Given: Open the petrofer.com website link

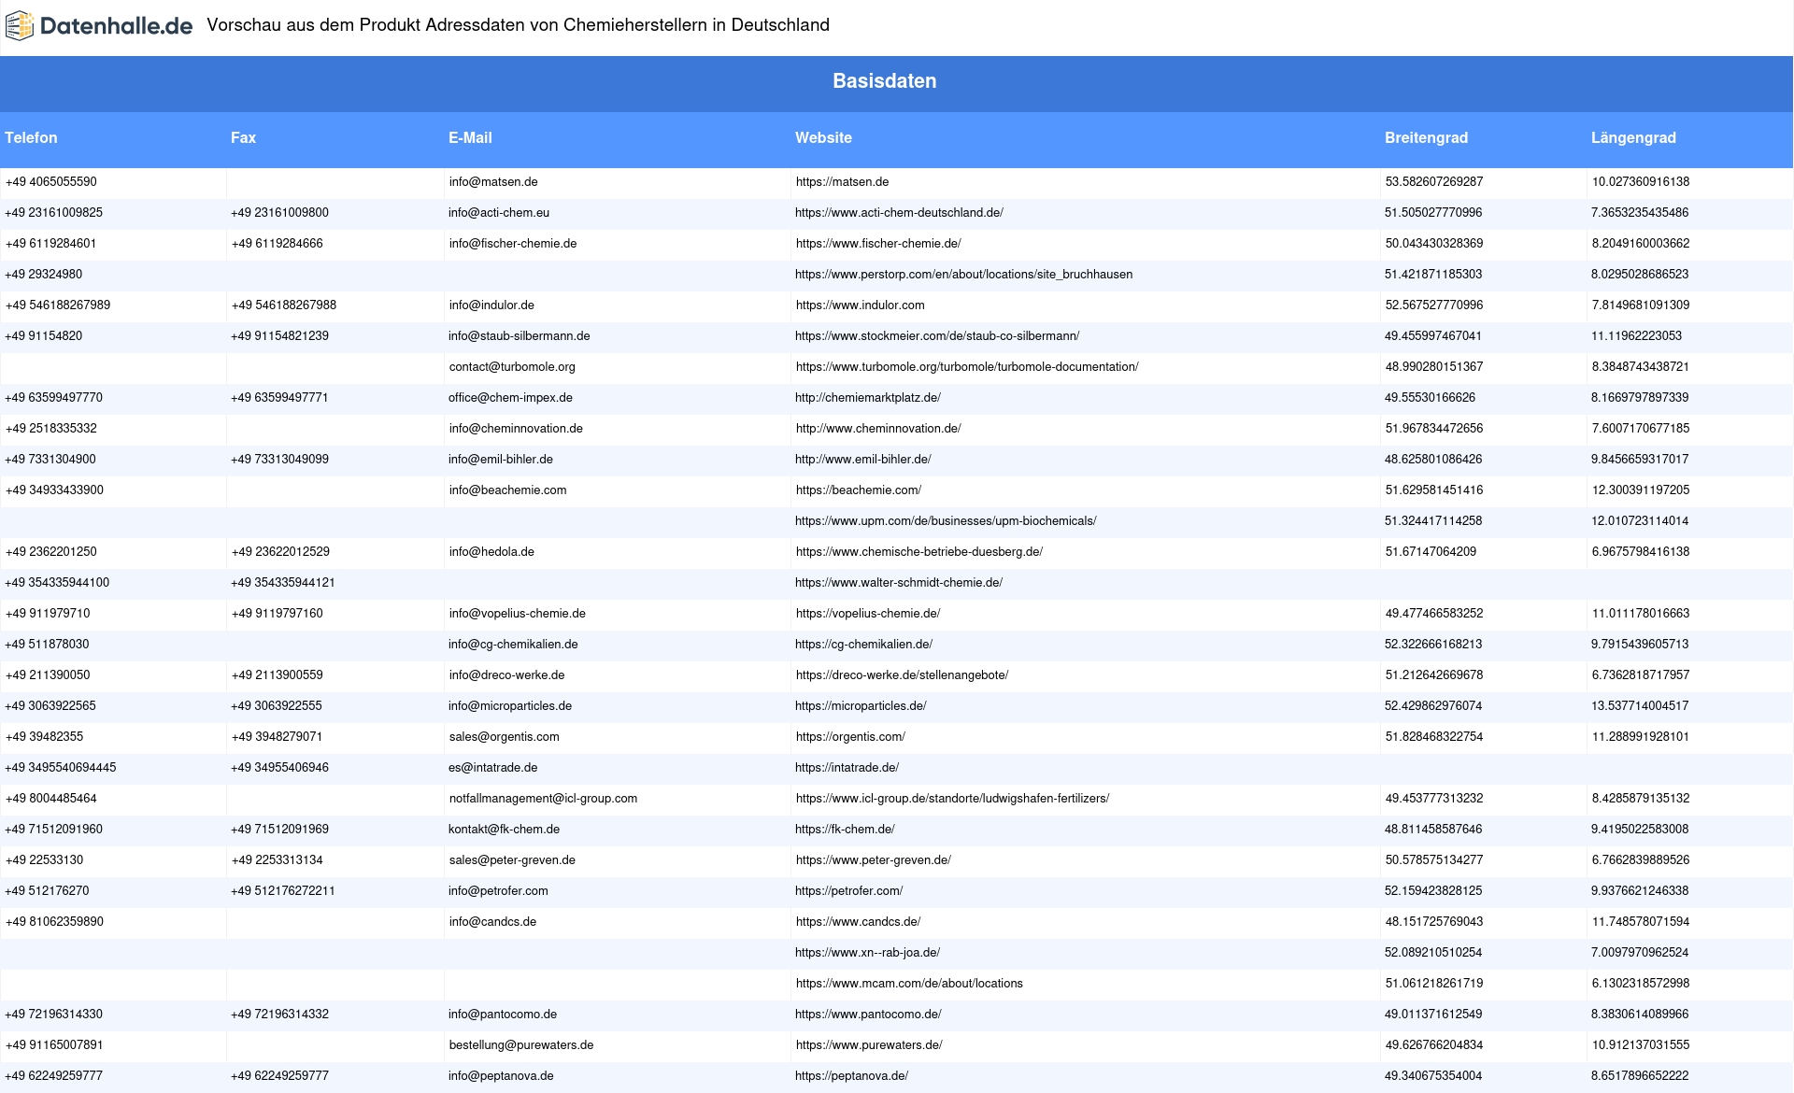Looking at the screenshot, I should pos(848,891).
